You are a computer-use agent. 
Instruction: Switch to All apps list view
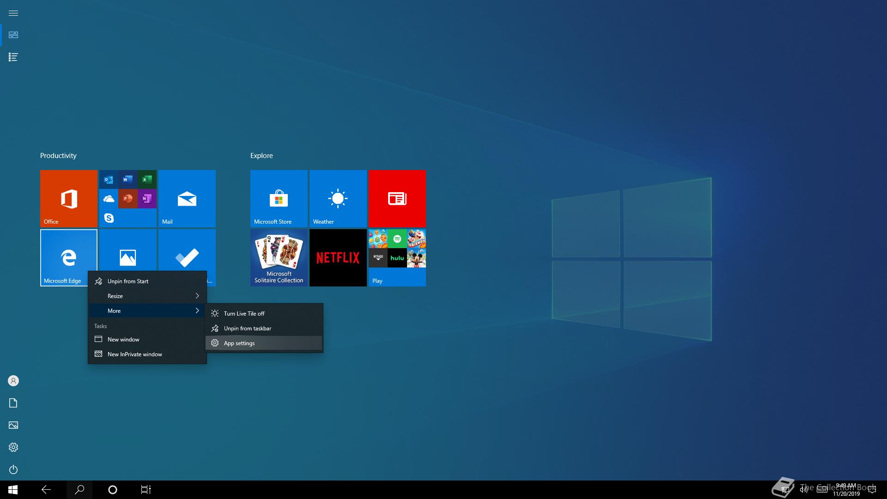pyautogui.click(x=13, y=57)
